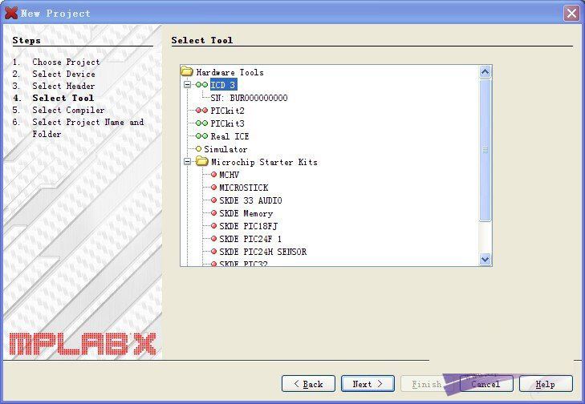Select the SKDE PIC18FJ kit
This screenshot has height=404, width=585.
pyautogui.click(x=248, y=226)
